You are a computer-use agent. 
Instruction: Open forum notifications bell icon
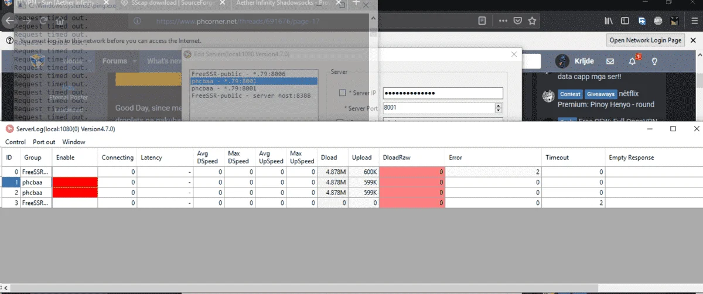(x=632, y=61)
